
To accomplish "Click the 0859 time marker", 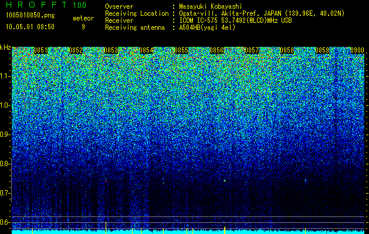I will [x=322, y=50].
